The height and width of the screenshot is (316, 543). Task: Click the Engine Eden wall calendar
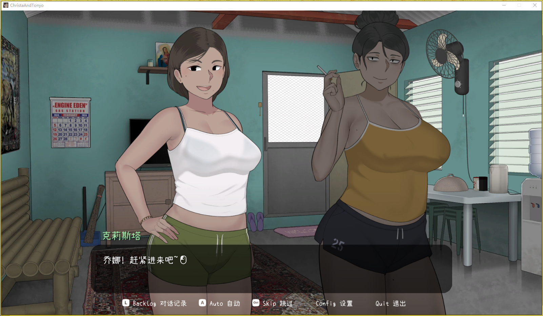(71, 123)
